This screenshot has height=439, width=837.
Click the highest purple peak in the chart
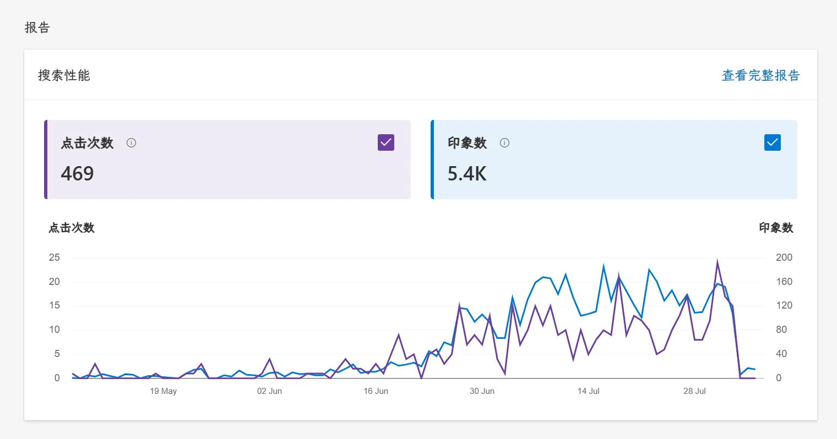[x=718, y=262]
